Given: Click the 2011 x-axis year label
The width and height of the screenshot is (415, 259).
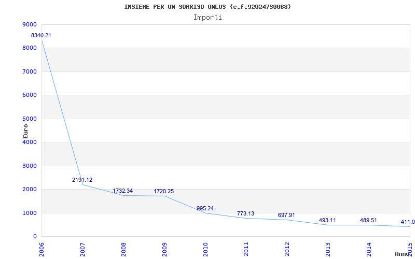Looking at the screenshot, I should (x=246, y=250).
